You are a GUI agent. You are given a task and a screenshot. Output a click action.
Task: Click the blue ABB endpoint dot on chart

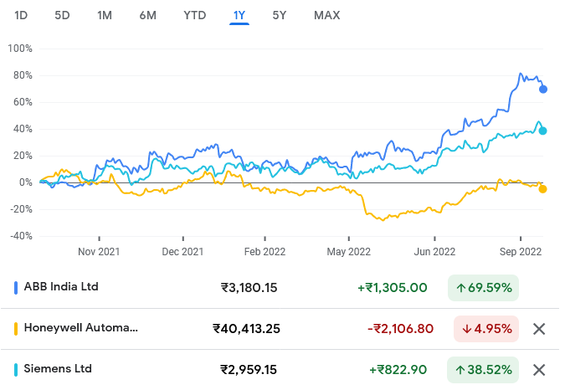pyautogui.click(x=543, y=89)
